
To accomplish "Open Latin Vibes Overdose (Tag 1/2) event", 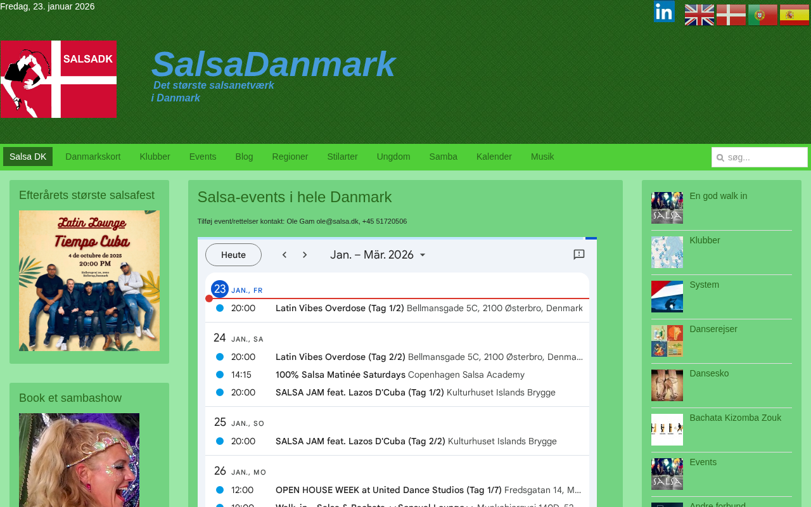I will 397,308.
